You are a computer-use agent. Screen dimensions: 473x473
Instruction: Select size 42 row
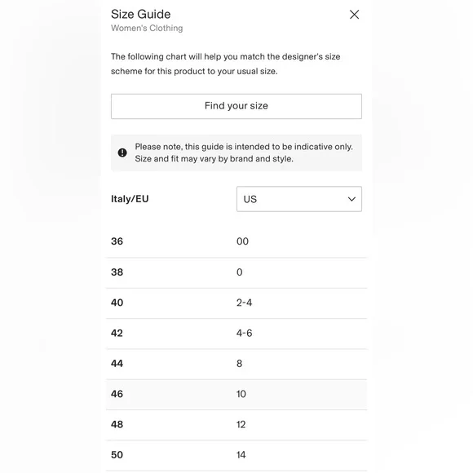click(236, 334)
